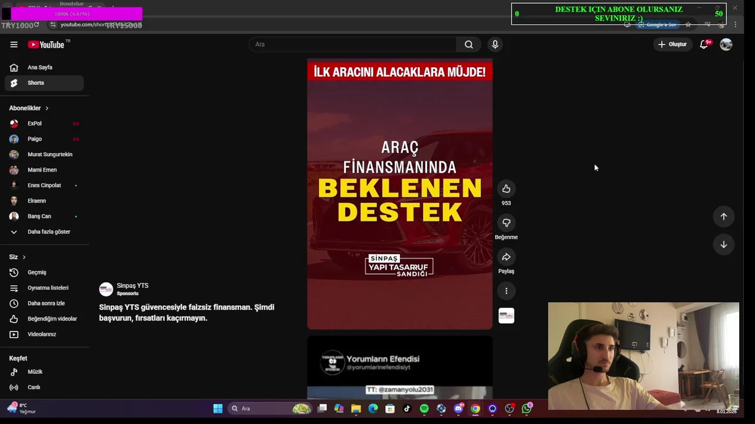This screenshot has height=424, width=755.
Task: Expand the Siz section chevron
Action: pyautogui.click(x=24, y=257)
